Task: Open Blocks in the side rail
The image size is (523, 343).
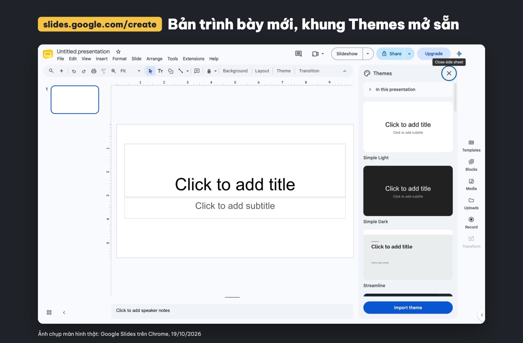Action: coord(471,165)
